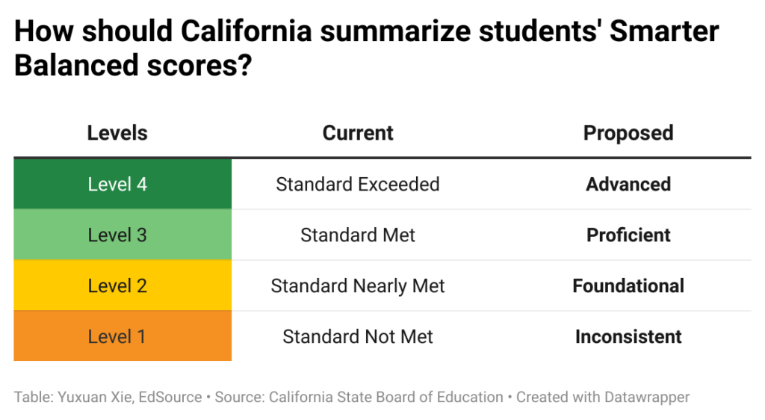Click the chart title about Smarter Balanced scores
Screen dimensions: 765x420
(x=366, y=48)
